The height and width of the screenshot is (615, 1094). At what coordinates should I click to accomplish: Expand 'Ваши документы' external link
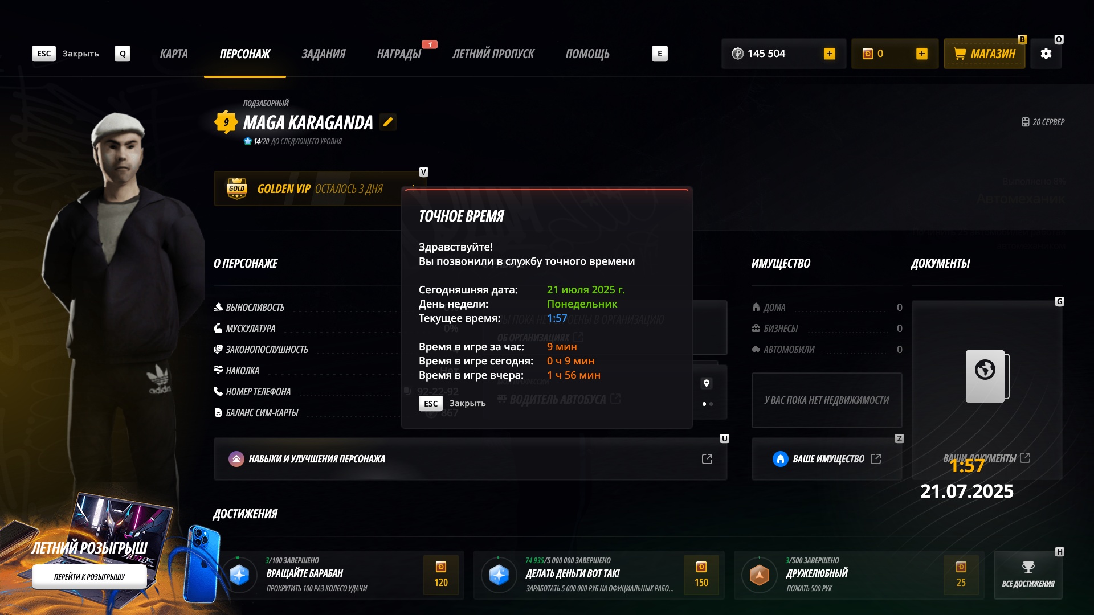click(x=1025, y=458)
